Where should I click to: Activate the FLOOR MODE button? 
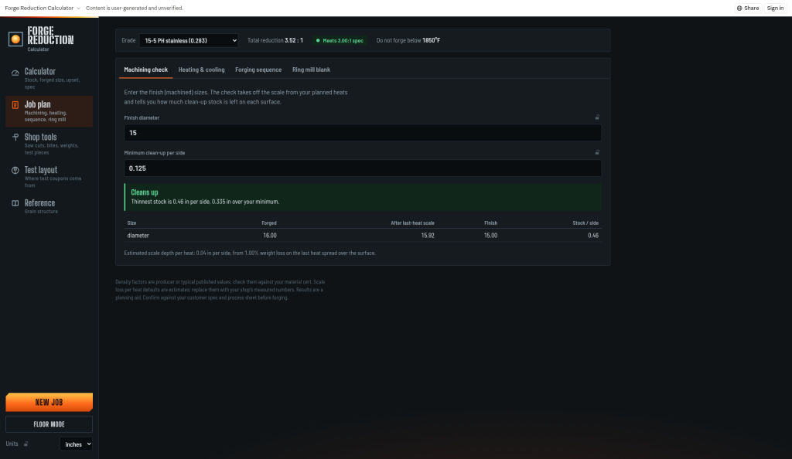point(49,424)
